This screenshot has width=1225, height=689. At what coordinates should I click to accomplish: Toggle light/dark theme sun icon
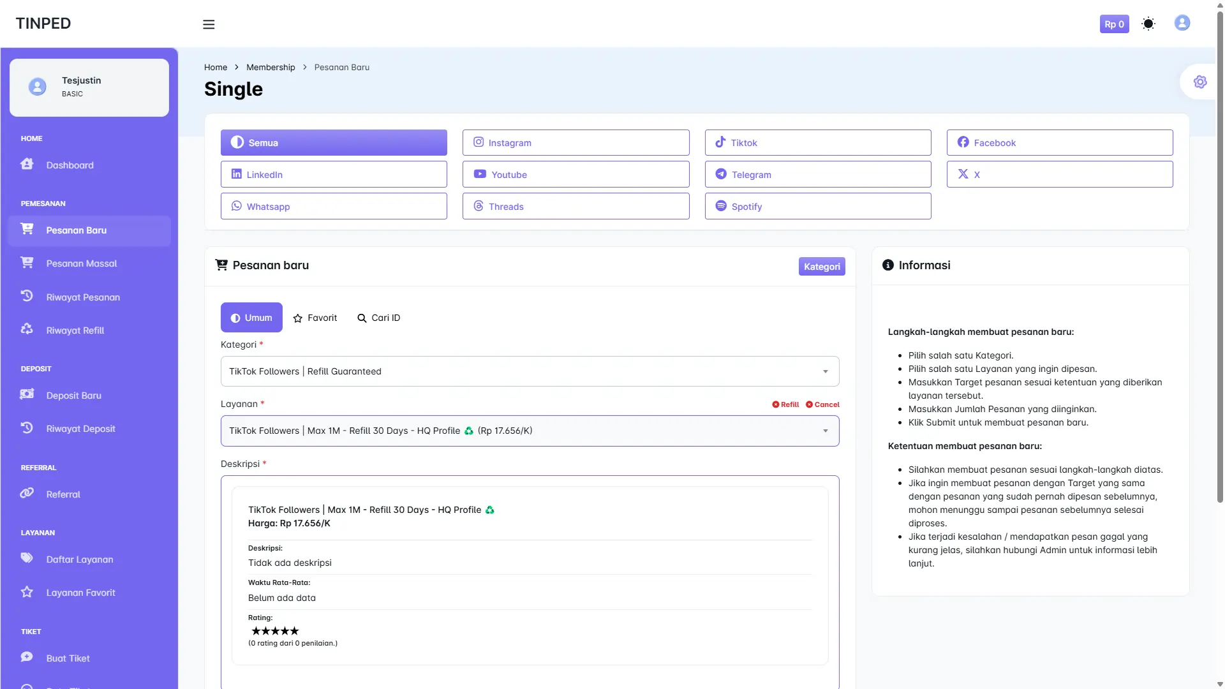pyautogui.click(x=1148, y=24)
